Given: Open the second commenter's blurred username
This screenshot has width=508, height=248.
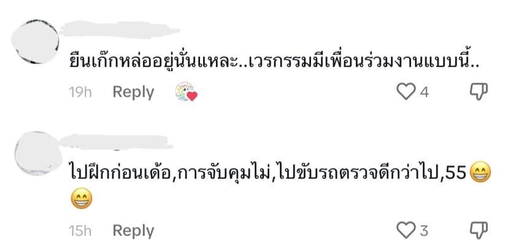Looking at the screenshot, I should [116, 142].
